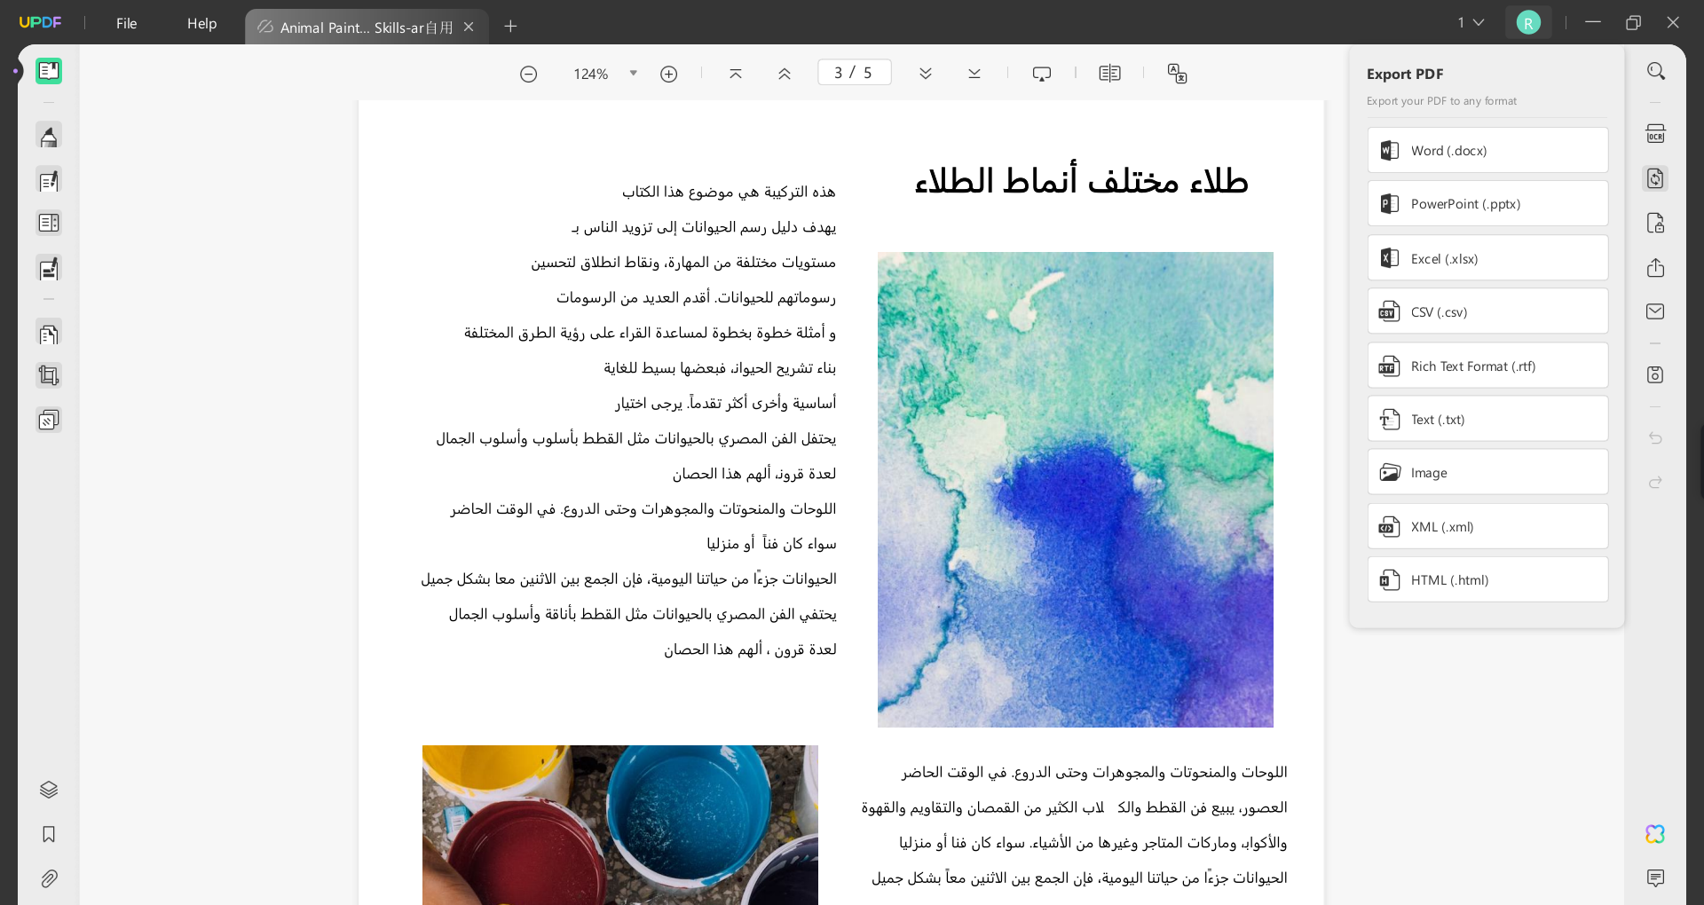Viewport: 1704px width, 905px height.
Task: Expand the zoom level dropdown arrow
Action: 634,74
